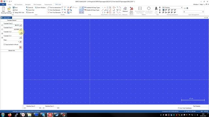The width and height of the screenshot is (209, 117).
Task: Click the snap-to-center circle icon
Action: (x=80, y=12)
